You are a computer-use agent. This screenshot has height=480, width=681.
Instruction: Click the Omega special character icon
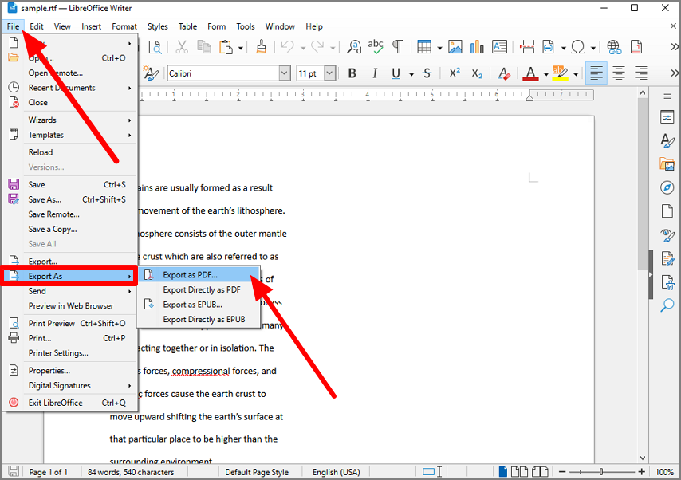coord(577,47)
